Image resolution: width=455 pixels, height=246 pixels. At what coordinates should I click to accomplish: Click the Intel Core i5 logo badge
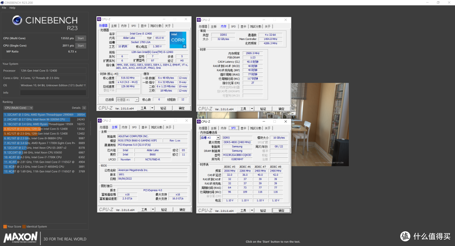click(x=178, y=40)
